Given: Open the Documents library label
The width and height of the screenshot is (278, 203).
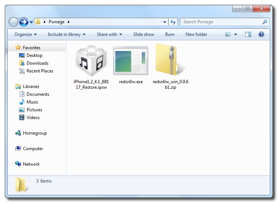Looking at the screenshot, I should (x=38, y=94).
